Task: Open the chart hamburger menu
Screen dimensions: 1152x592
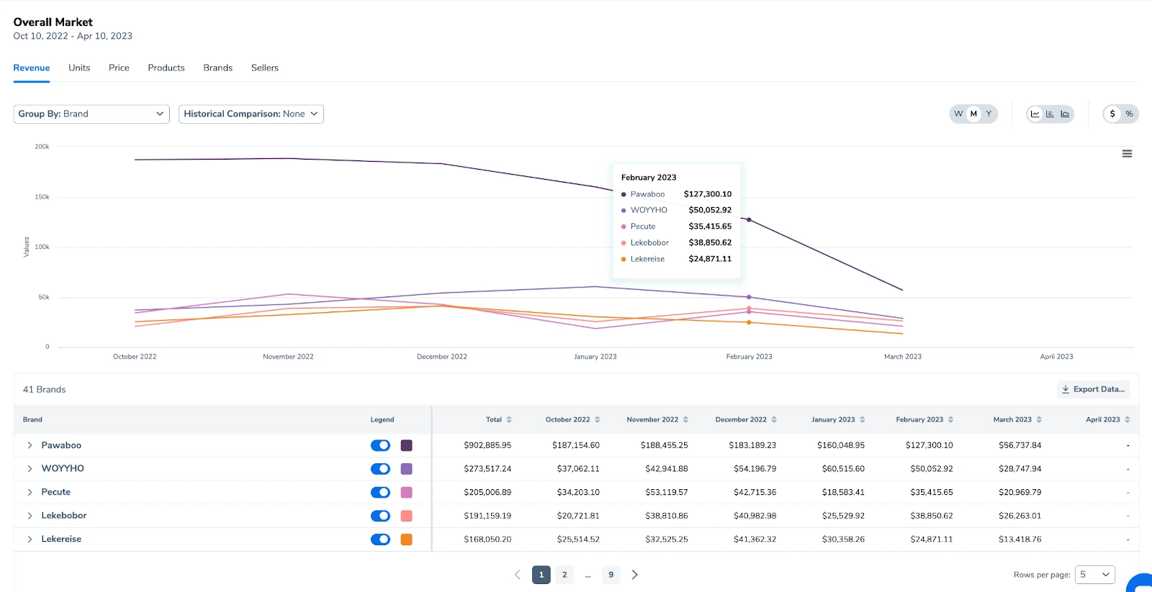Action: (x=1127, y=153)
